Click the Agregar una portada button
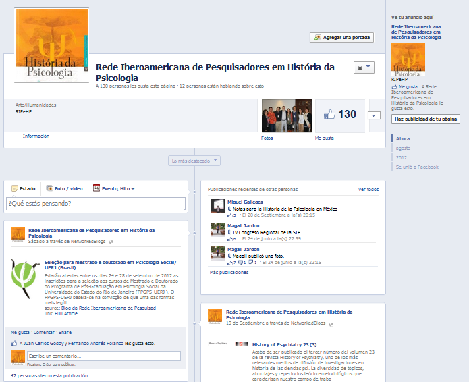The height and width of the screenshot is (382, 469). (x=341, y=38)
